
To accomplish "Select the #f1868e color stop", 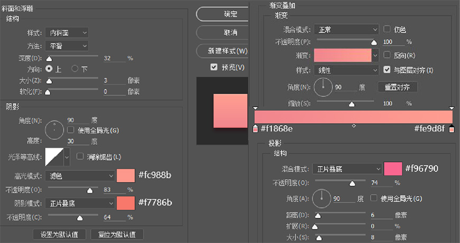I will pyautogui.click(x=255, y=128).
